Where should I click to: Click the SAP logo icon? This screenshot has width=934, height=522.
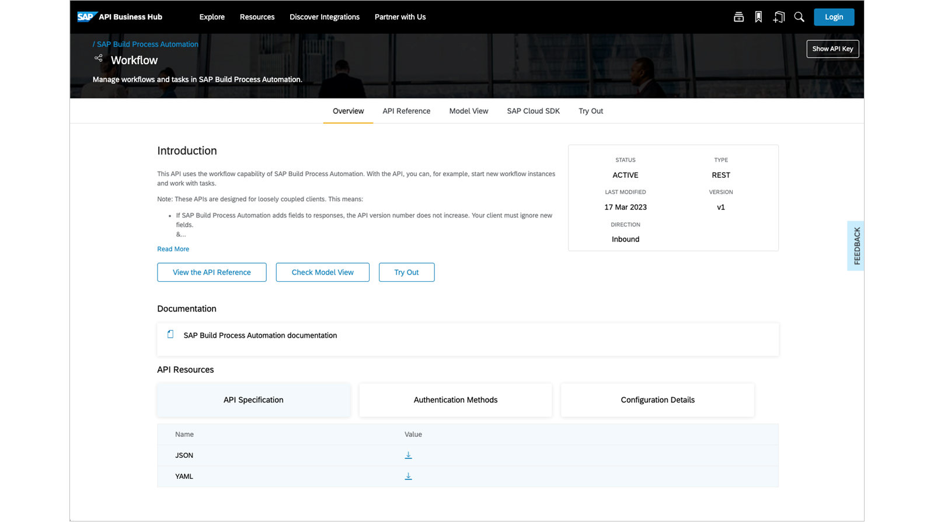click(x=85, y=17)
